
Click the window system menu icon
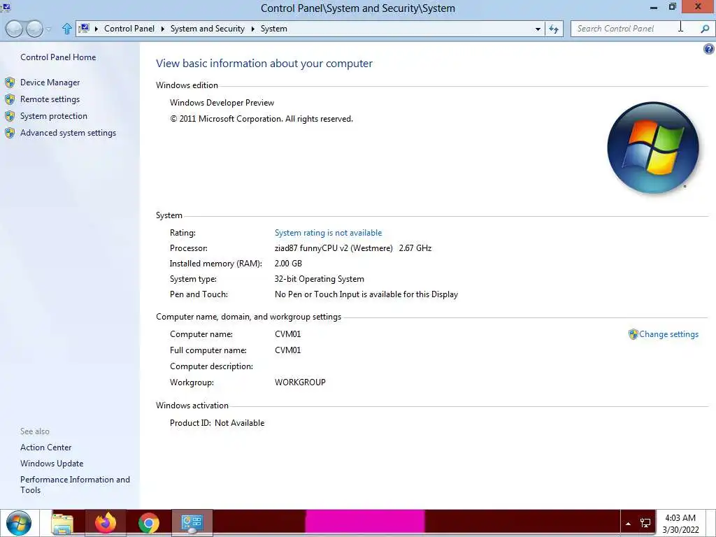[6, 6]
